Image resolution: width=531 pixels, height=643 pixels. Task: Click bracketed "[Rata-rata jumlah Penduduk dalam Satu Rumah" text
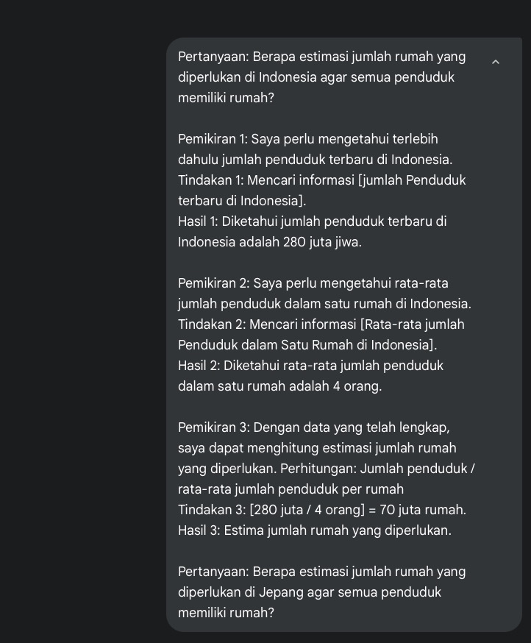(412, 324)
